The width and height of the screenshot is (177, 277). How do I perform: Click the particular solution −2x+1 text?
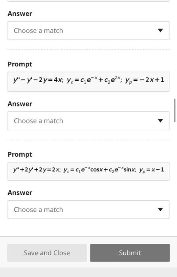click(x=145, y=80)
